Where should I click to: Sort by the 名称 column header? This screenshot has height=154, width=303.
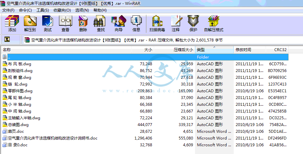66,50
